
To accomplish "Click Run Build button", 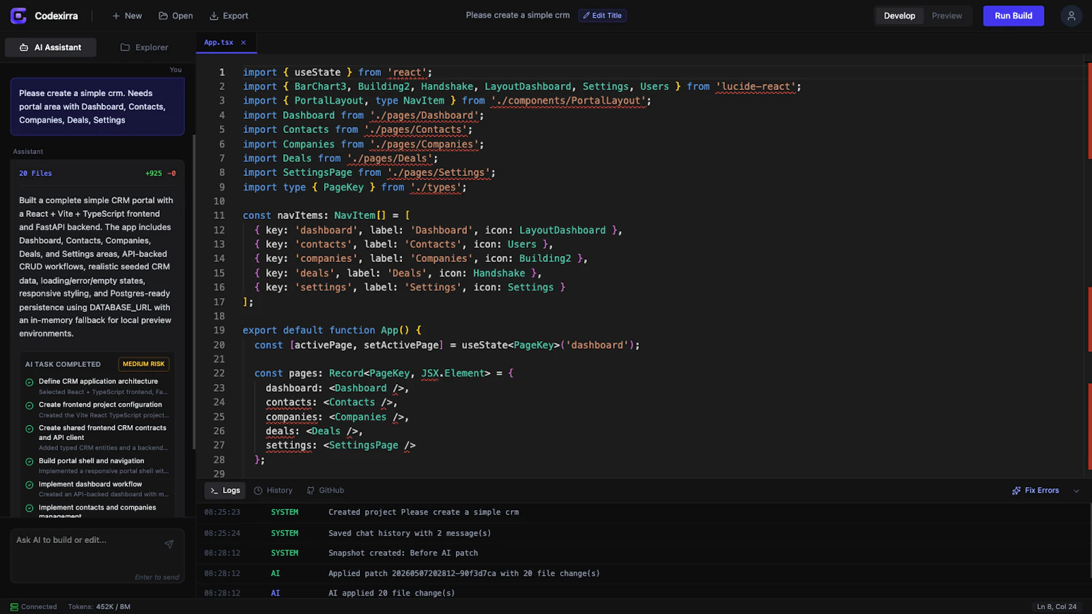I will (x=1013, y=16).
